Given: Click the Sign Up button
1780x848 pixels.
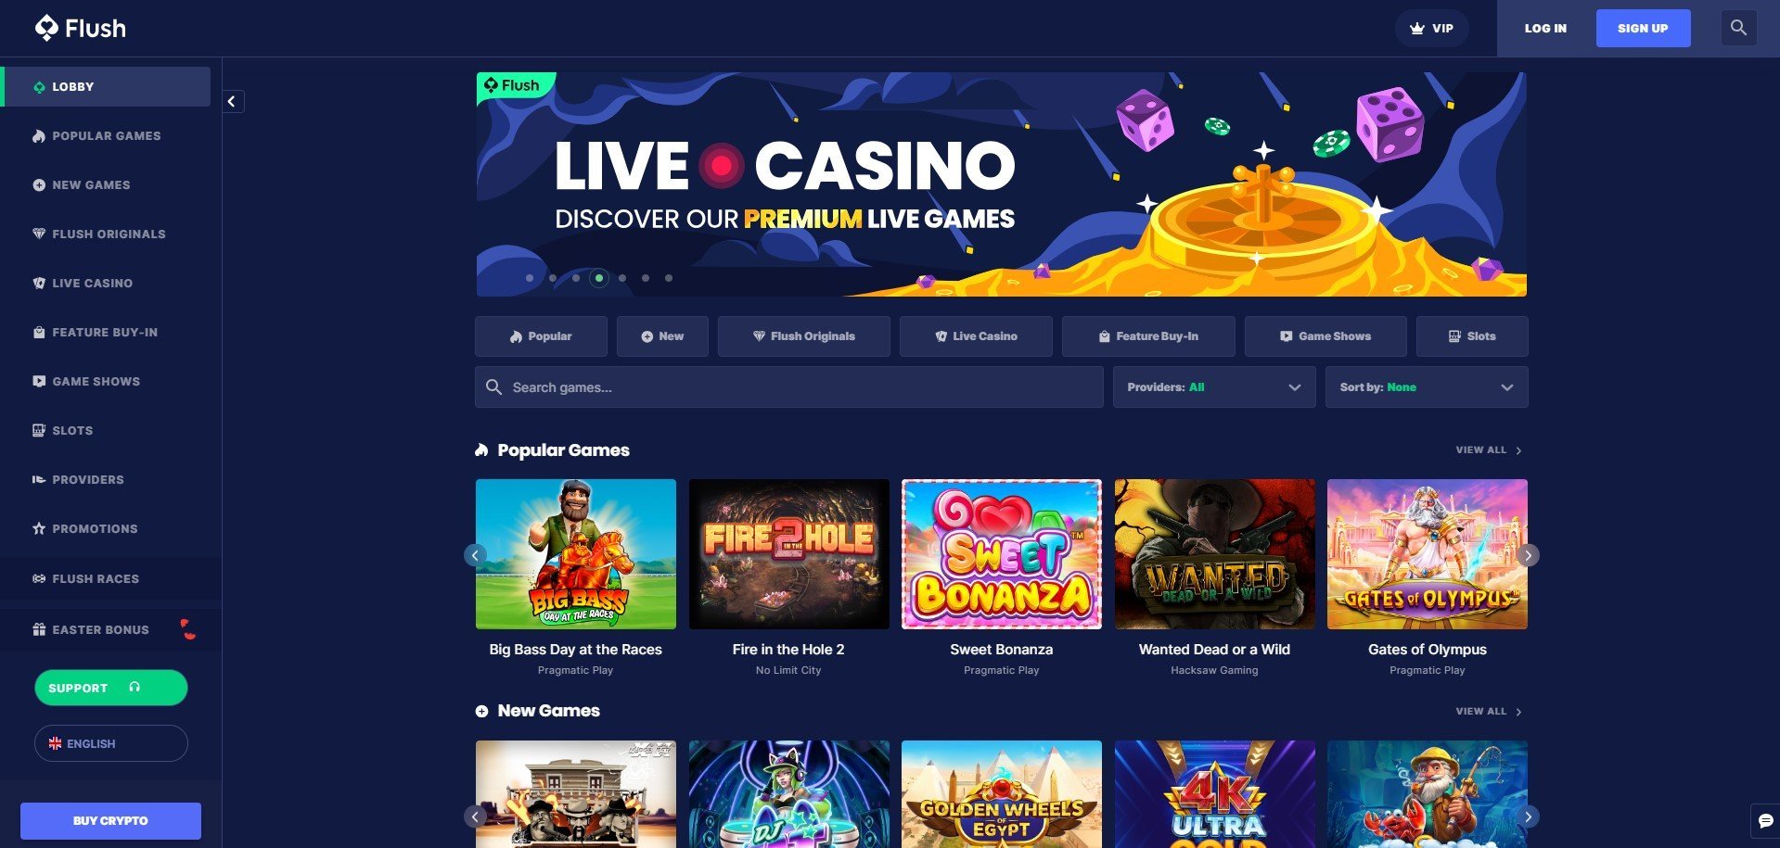Looking at the screenshot, I should [x=1643, y=29].
